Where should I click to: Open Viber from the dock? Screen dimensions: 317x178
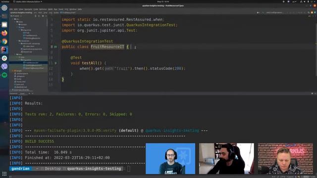4,66
